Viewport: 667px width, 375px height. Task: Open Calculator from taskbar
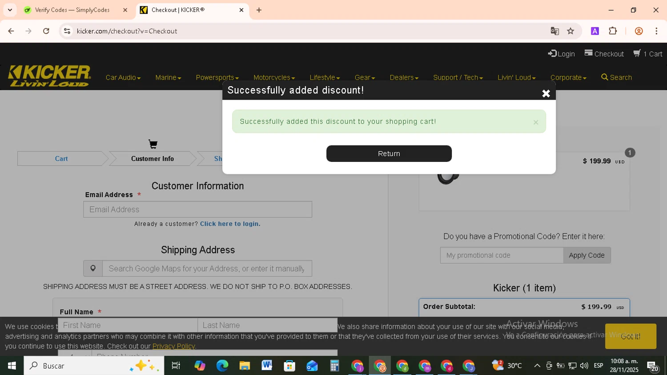coord(334,366)
